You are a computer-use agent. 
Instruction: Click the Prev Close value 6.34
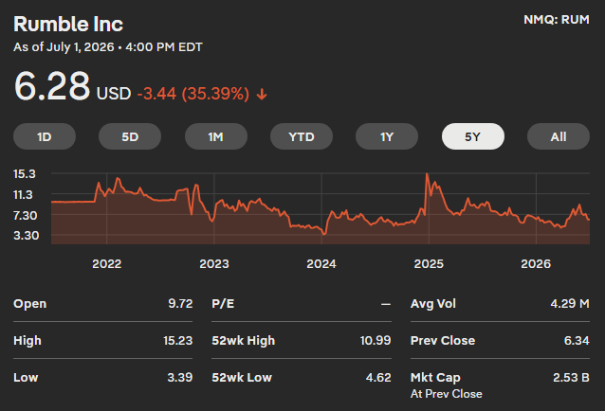(577, 341)
